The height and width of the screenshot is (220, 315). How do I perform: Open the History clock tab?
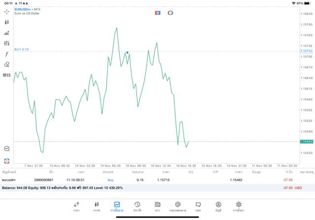(x=137, y=206)
